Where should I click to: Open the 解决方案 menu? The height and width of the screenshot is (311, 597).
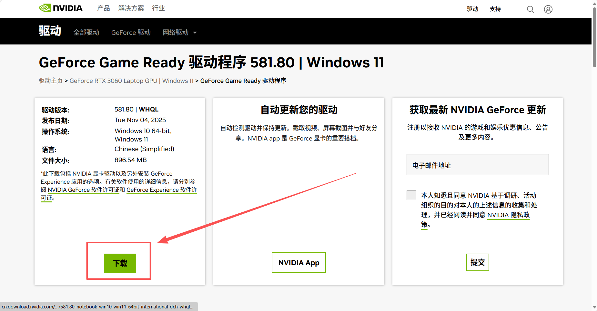pos(131,8)
